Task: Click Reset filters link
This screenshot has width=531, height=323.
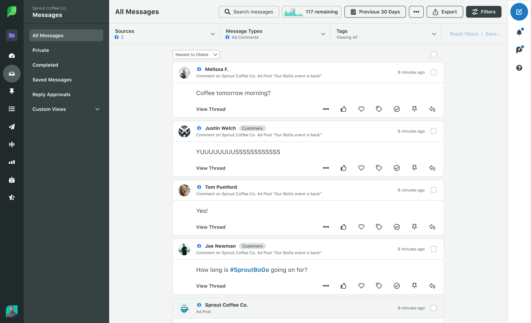Action: [464, 34]
